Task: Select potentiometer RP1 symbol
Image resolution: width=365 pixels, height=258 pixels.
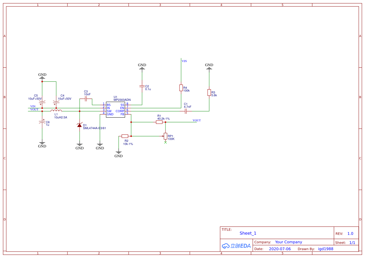Action: 165,136
